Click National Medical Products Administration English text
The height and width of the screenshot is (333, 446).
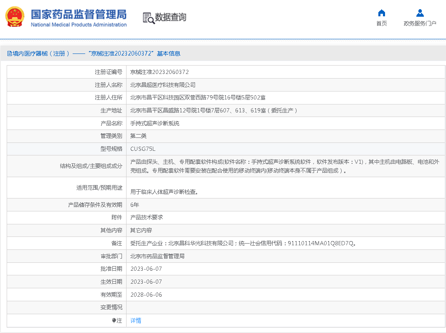[x=79, y=25]
